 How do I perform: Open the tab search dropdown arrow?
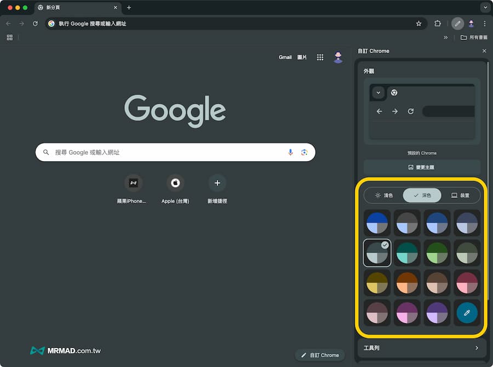[485, 8]
